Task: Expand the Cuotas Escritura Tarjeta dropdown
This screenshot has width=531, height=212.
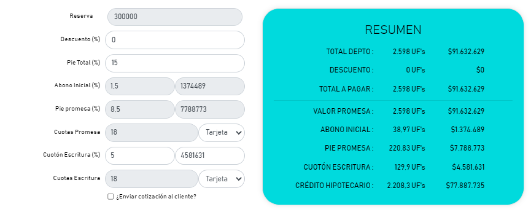Action: coord(221,179)
